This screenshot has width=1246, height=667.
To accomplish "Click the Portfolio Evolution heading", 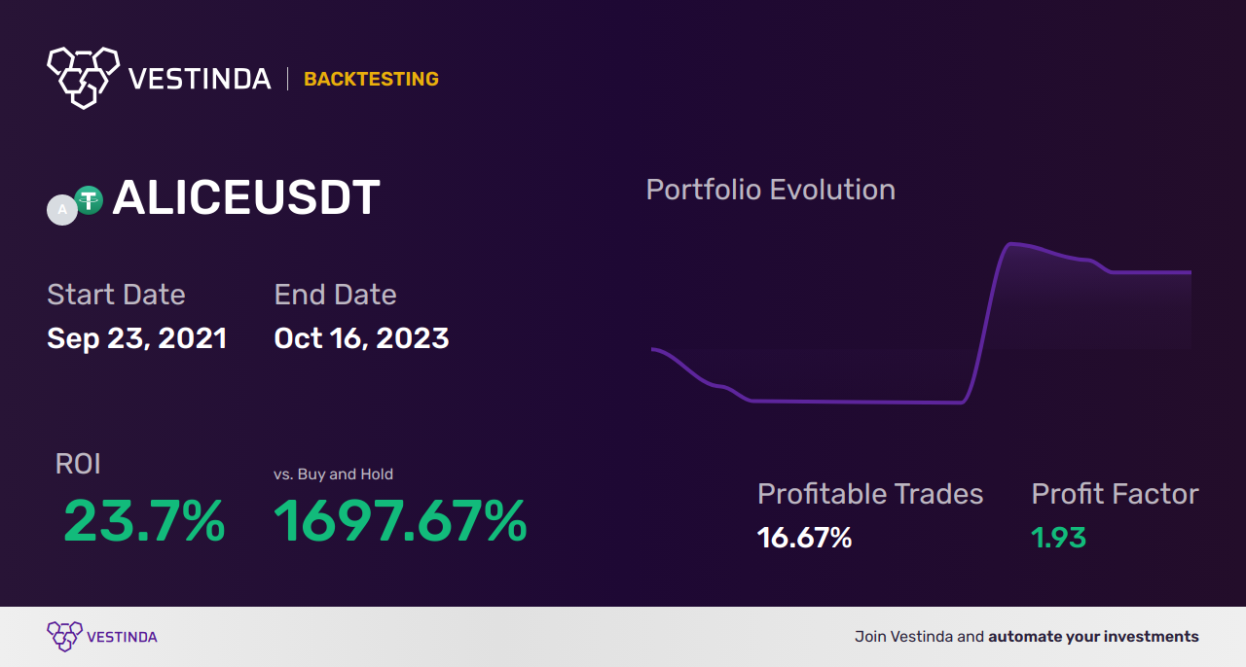I will tap(770, 189).
